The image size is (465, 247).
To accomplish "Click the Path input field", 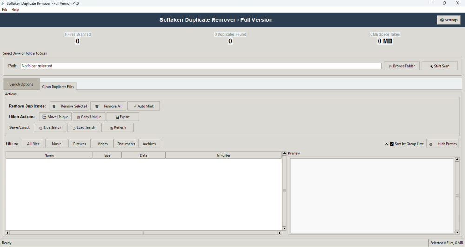I will [x=201, y=66].
